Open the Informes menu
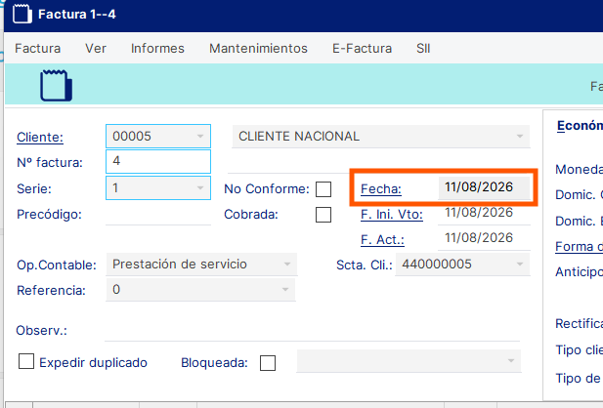 point(157,49)
